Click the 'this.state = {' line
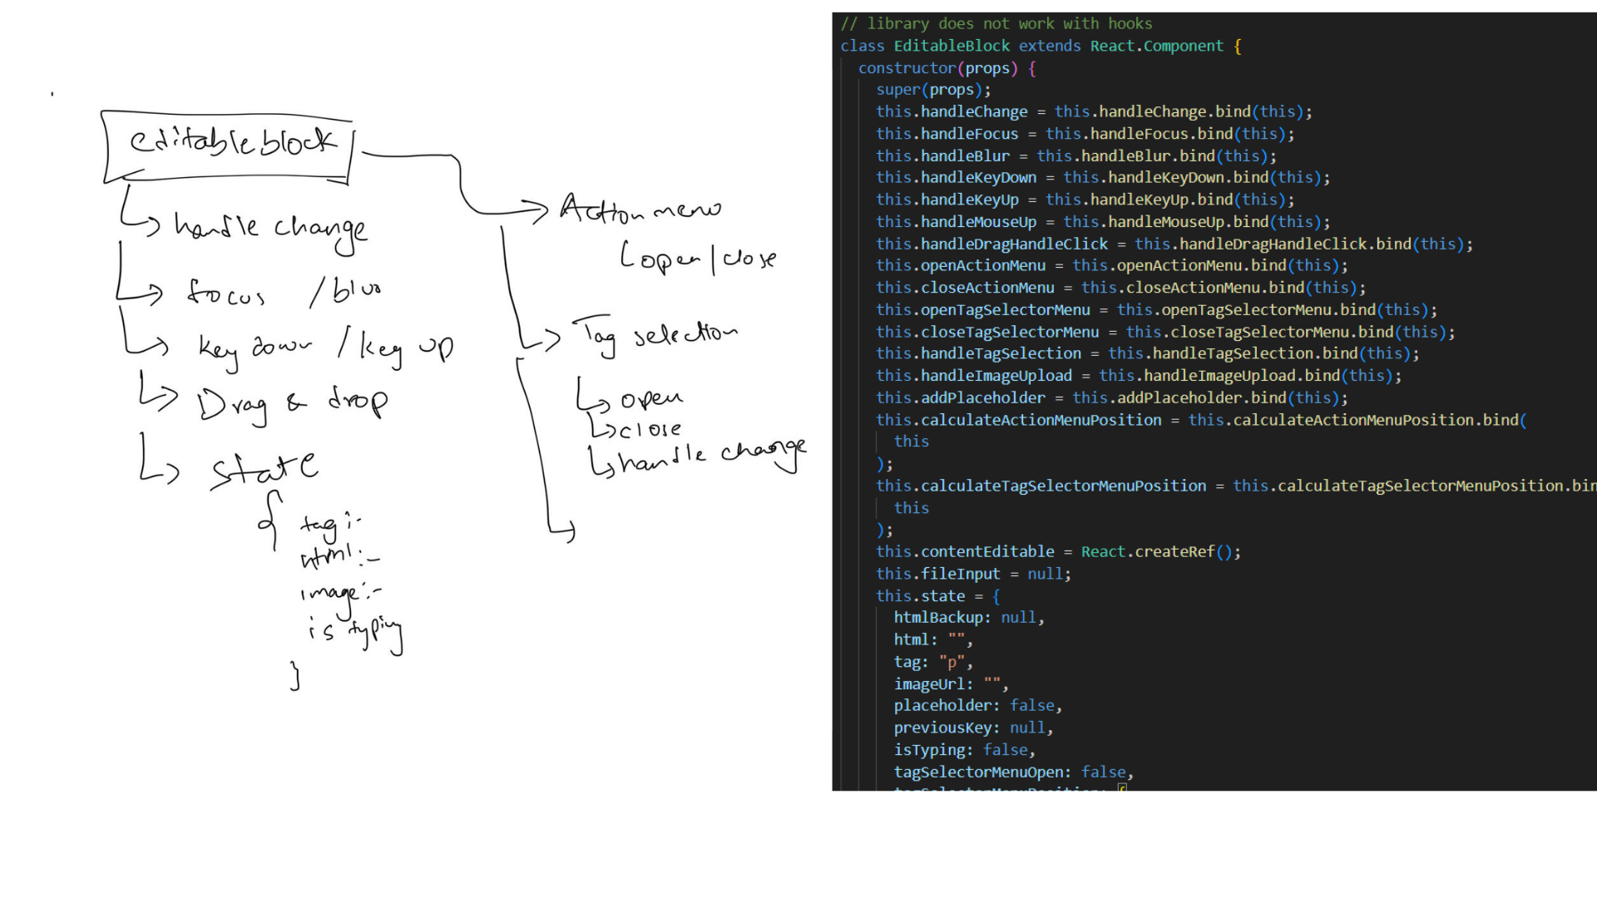Screen dimensions: 1597x898 (x=937, y=596)
